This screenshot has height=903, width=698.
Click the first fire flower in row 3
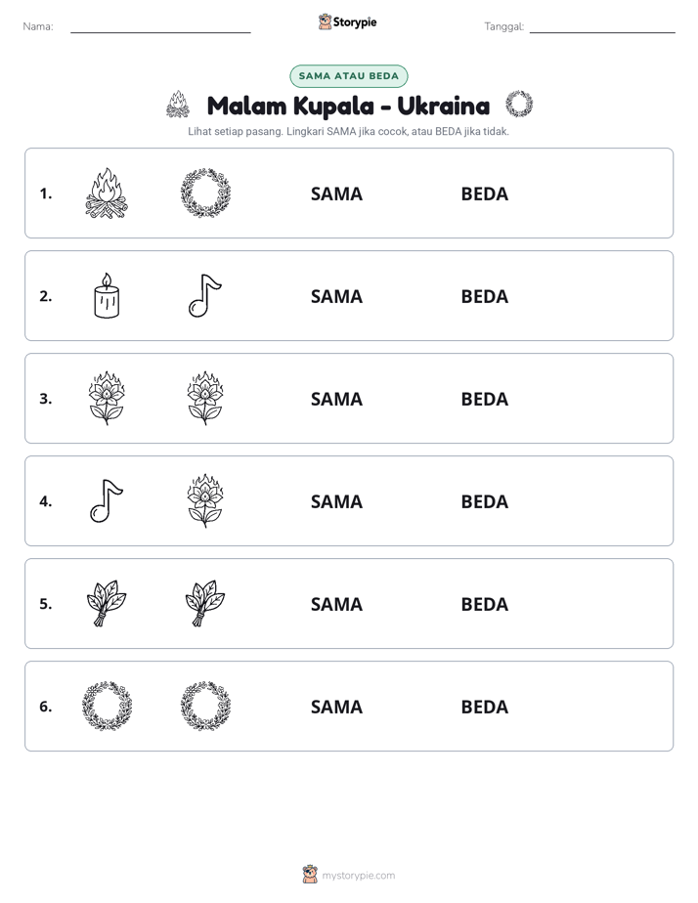coord(107,398)
